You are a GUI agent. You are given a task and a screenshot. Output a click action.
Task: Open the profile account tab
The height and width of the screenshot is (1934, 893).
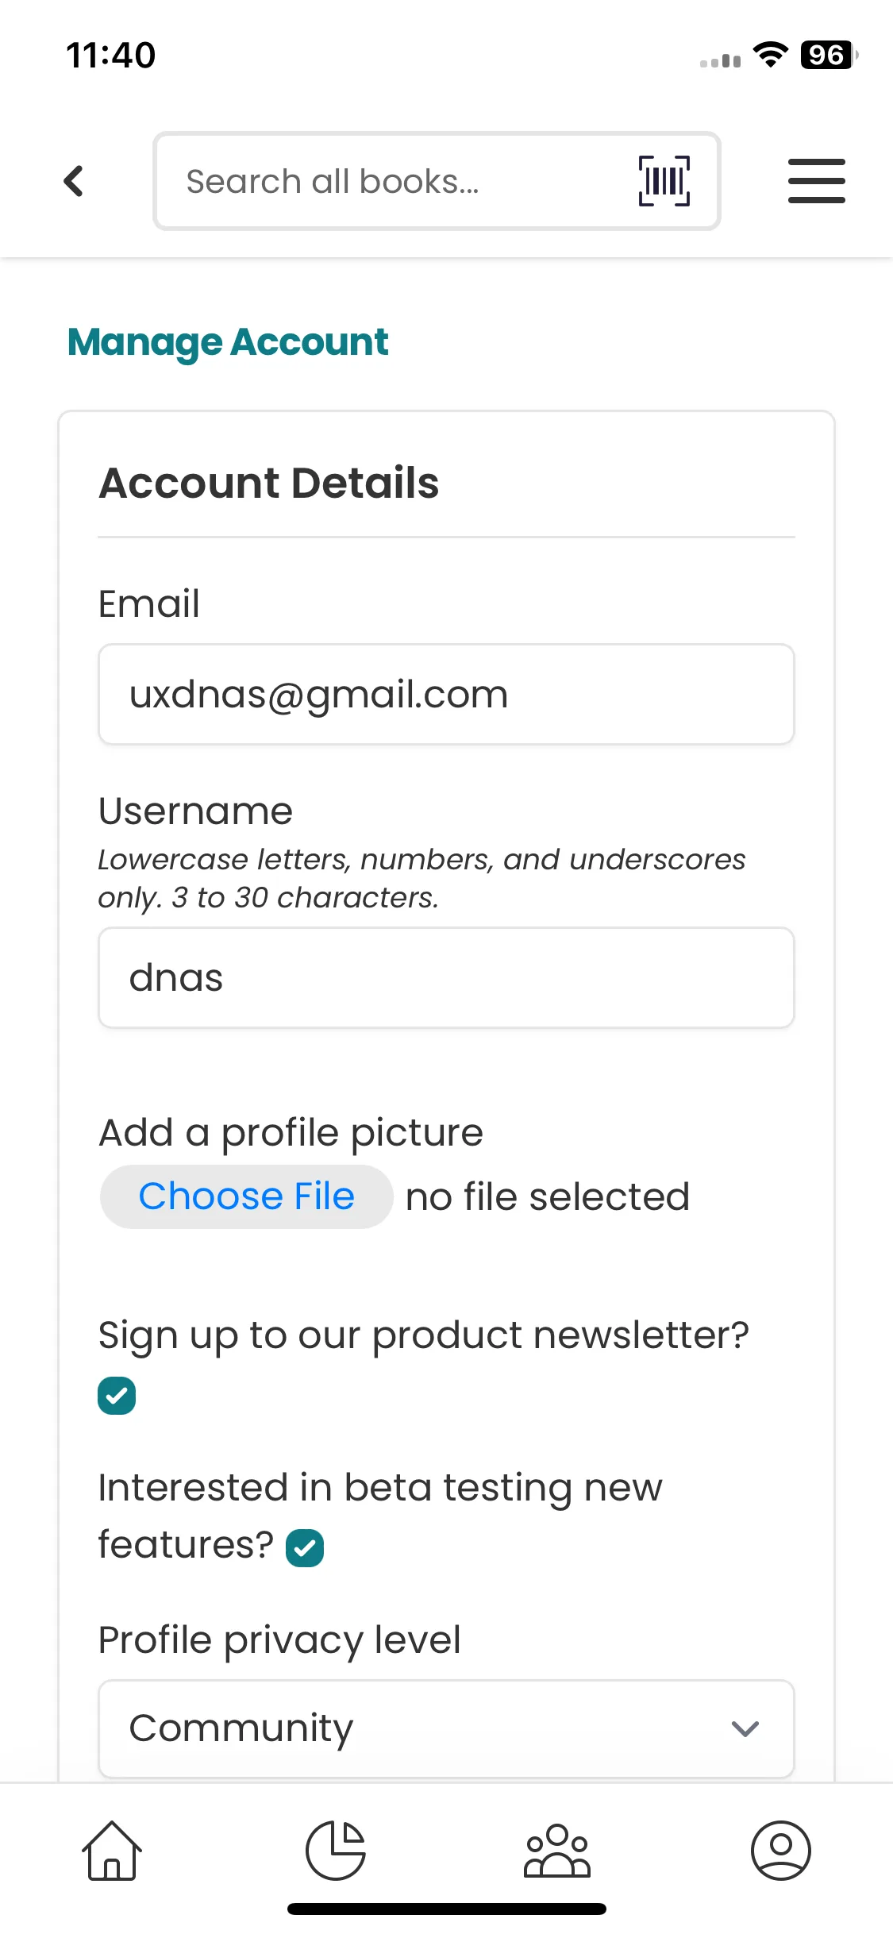[x=780, y=1851]
